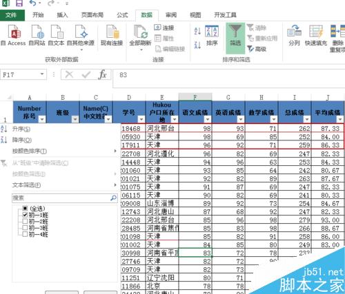
Task: Click the Undo arrow icon
Action: pos(33,3)
